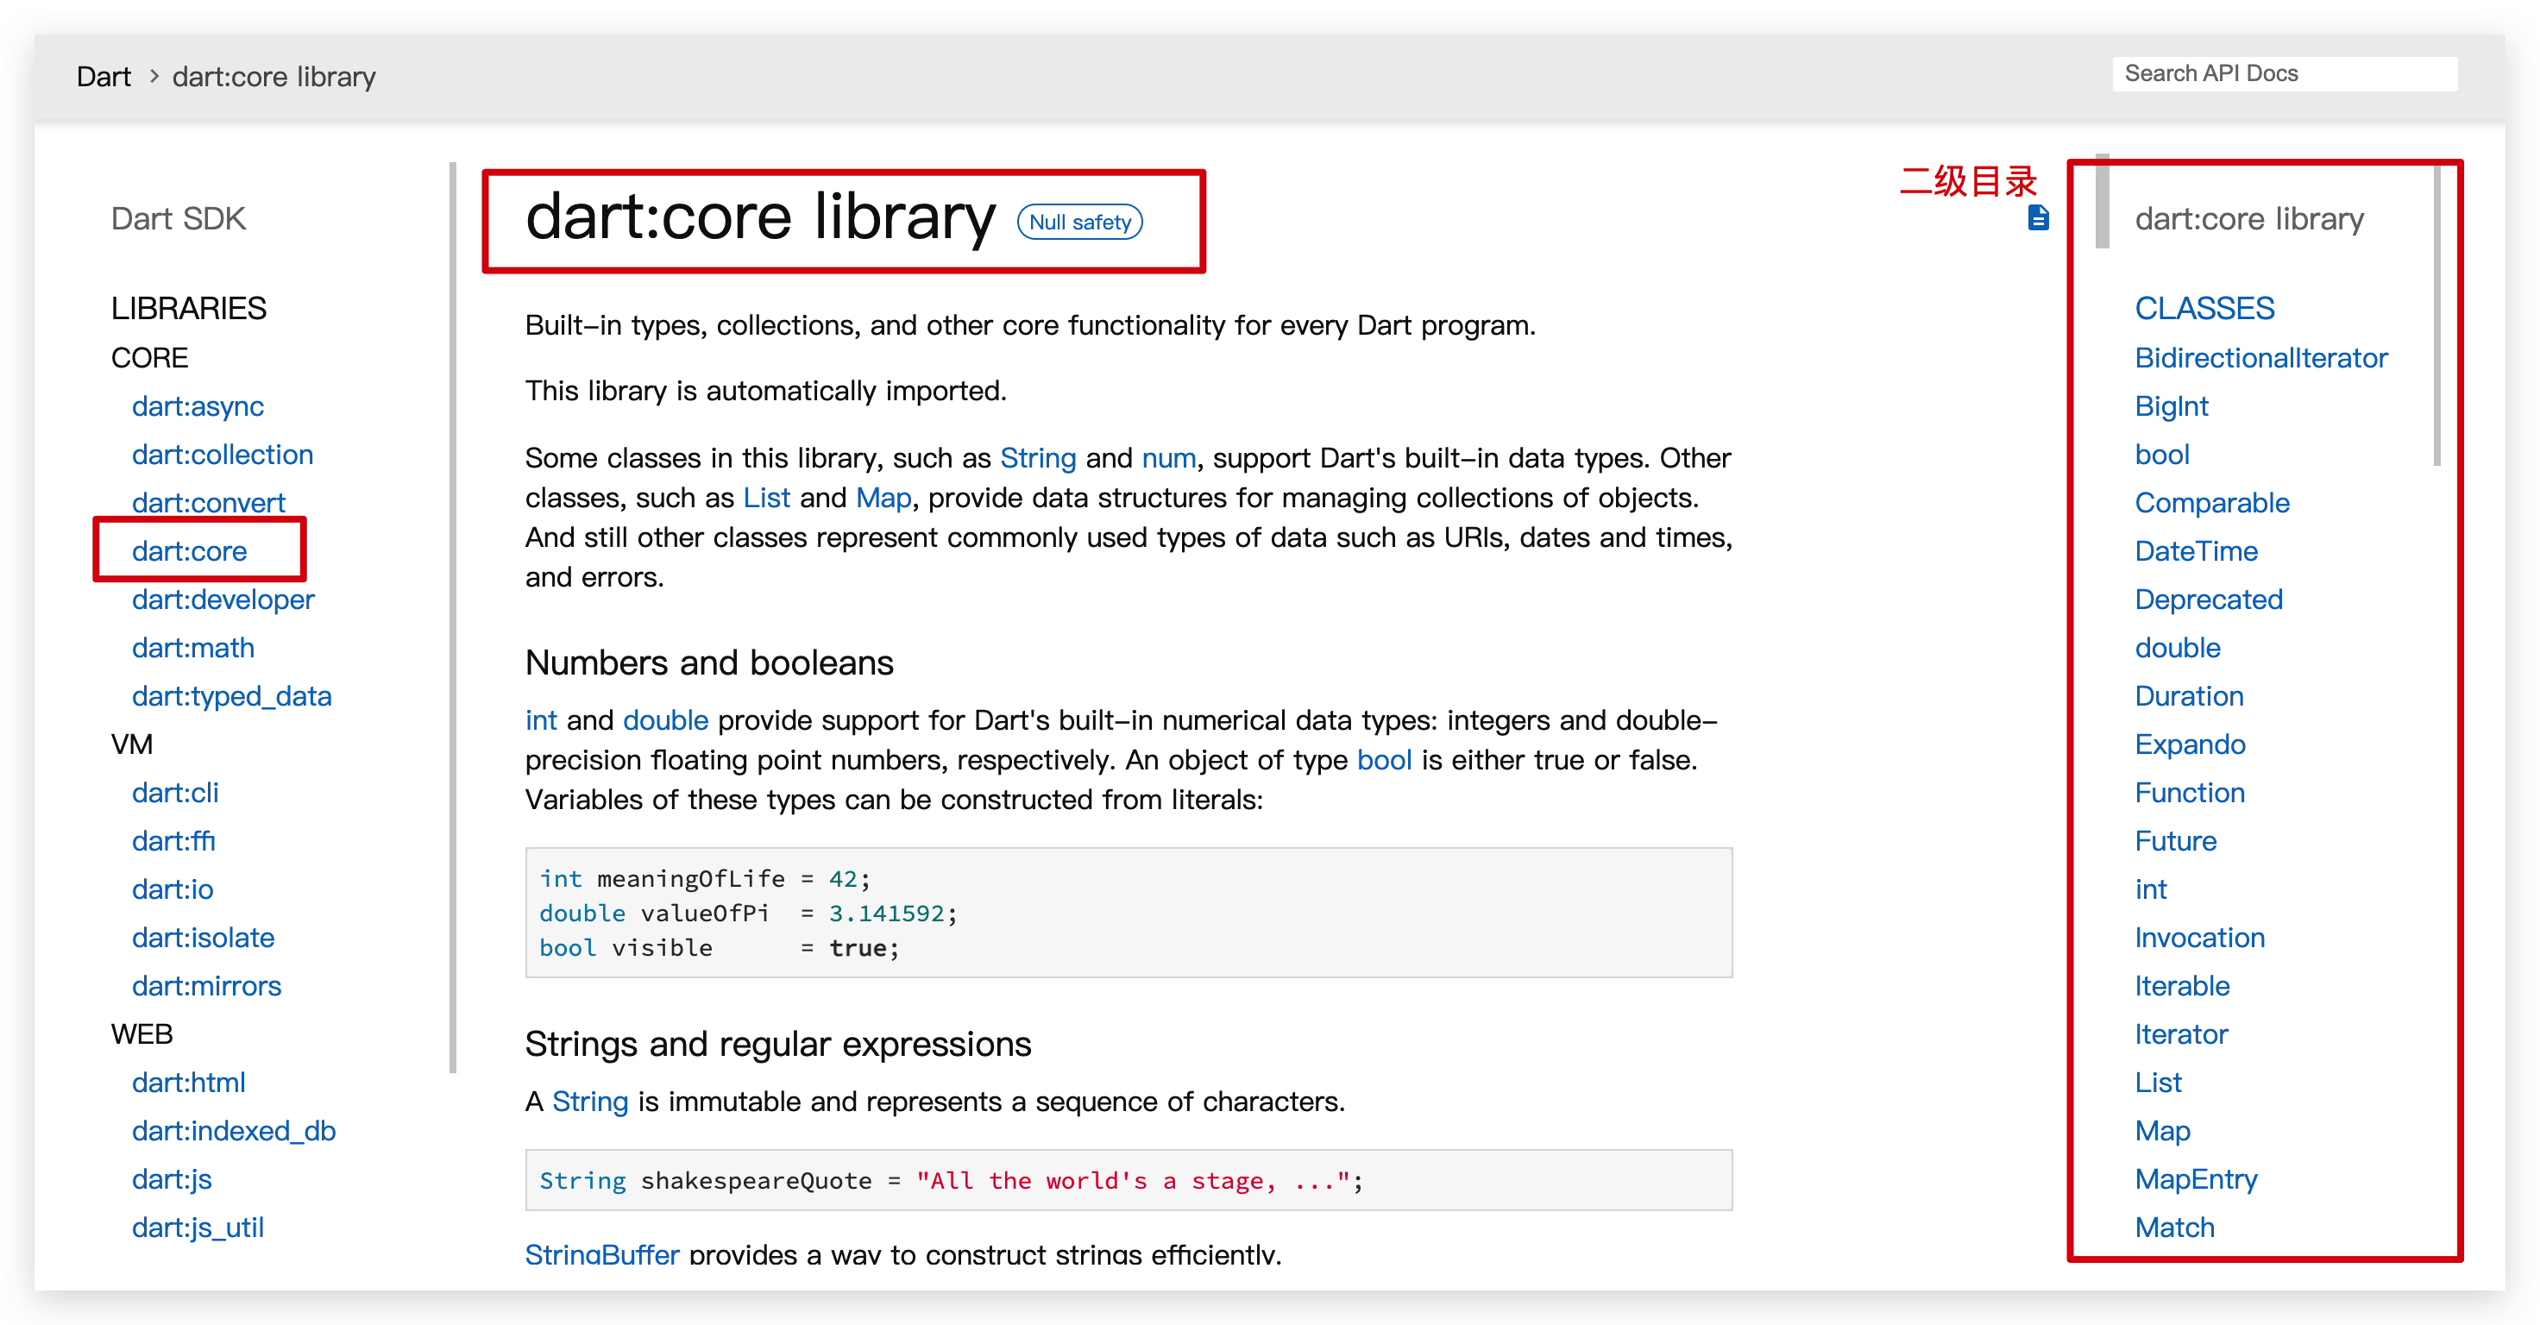Select dart:math library link
The image size is (2540, 1325).
click(x=190, y=647)
